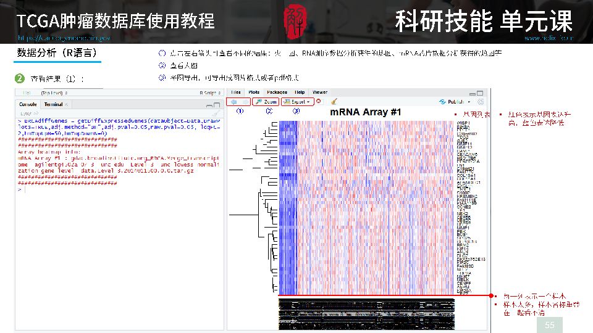This screenshot has width=593, height=333.
Task: Click the Array heatmap info console line
Action: (49, 152)
